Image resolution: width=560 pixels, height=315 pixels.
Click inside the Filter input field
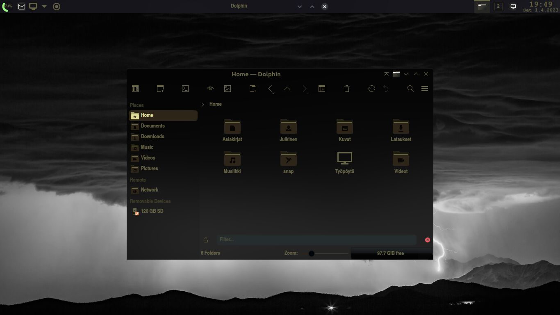point(316,240)
